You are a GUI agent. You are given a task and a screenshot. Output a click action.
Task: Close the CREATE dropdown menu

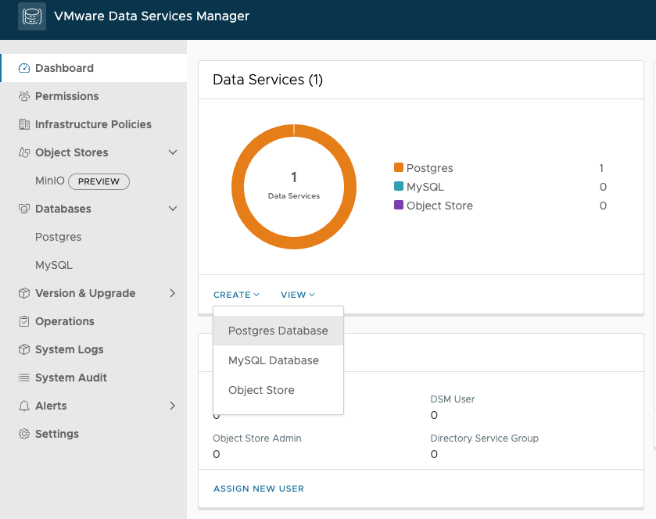(236, 295)
